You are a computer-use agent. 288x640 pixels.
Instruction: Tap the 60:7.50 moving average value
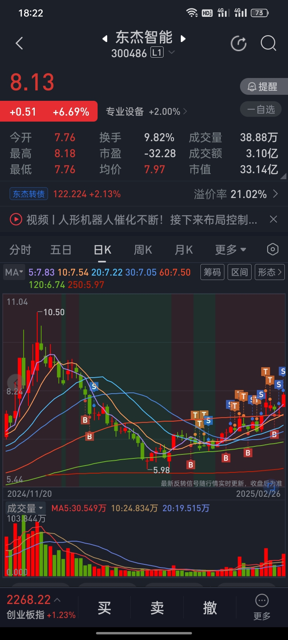coord(175,272)
